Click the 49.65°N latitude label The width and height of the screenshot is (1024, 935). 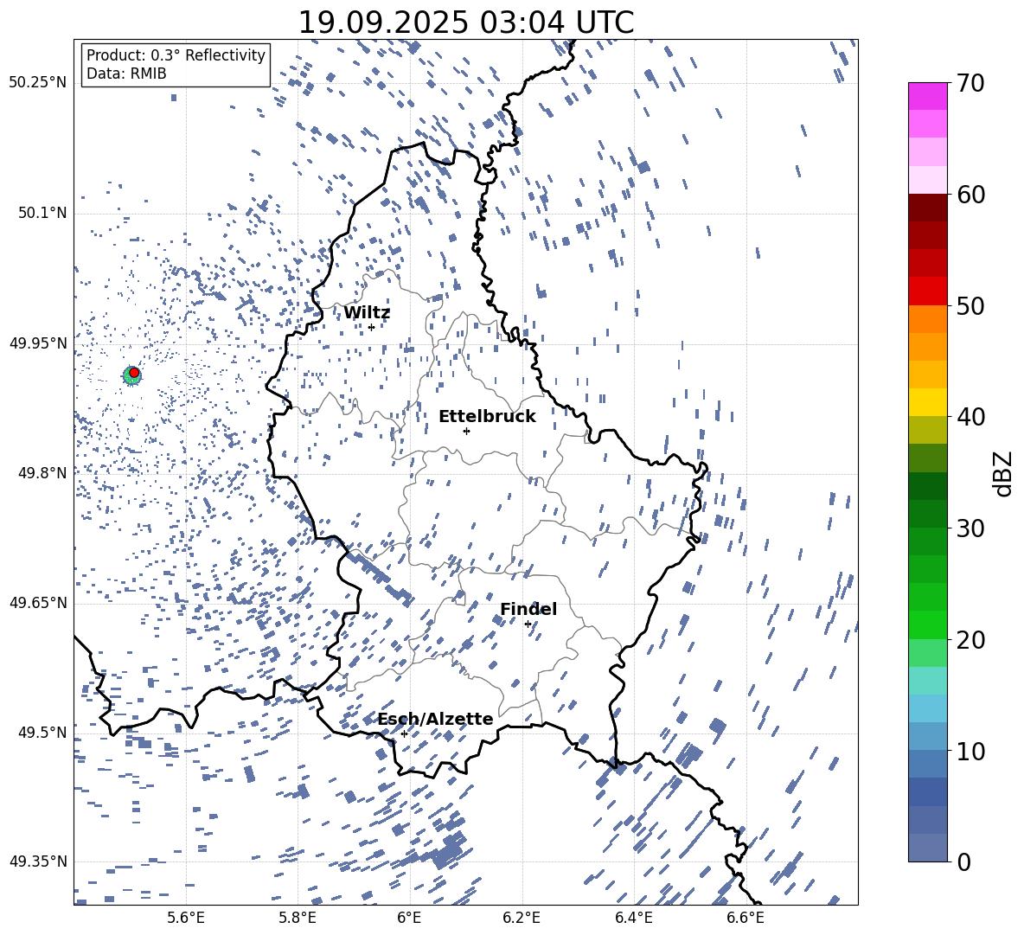click(x=38, y=603)
